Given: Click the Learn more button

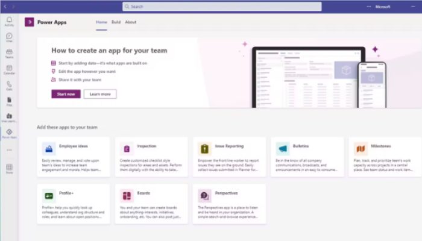Looking at the screenshot, I should (100, 94).
